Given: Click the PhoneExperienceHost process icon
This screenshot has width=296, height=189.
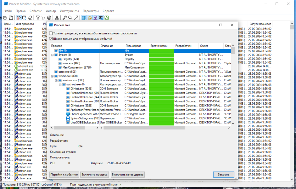Looking at the screenshot, I should (x=68, y=114).
